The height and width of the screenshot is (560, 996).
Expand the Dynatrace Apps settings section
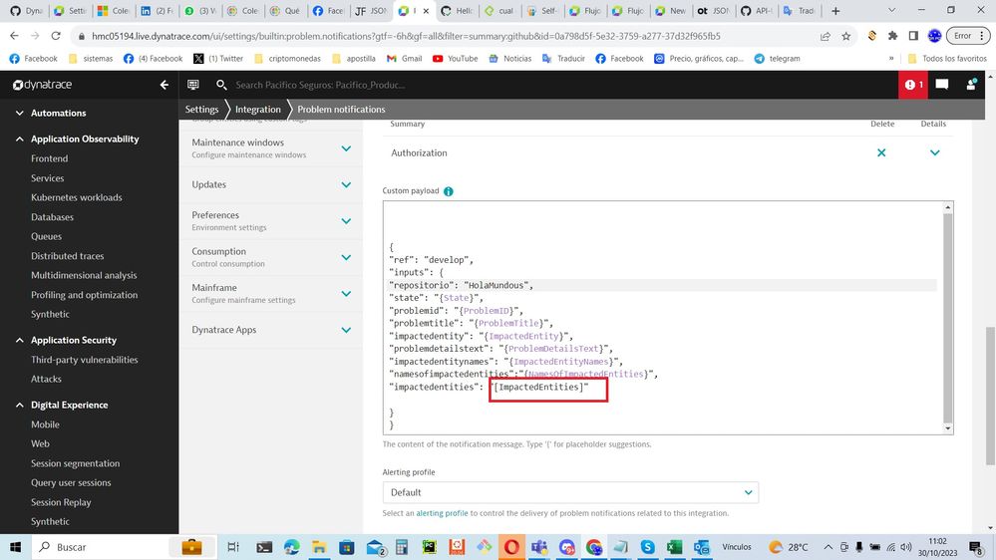pyautogui.click(x=346, y=330)
